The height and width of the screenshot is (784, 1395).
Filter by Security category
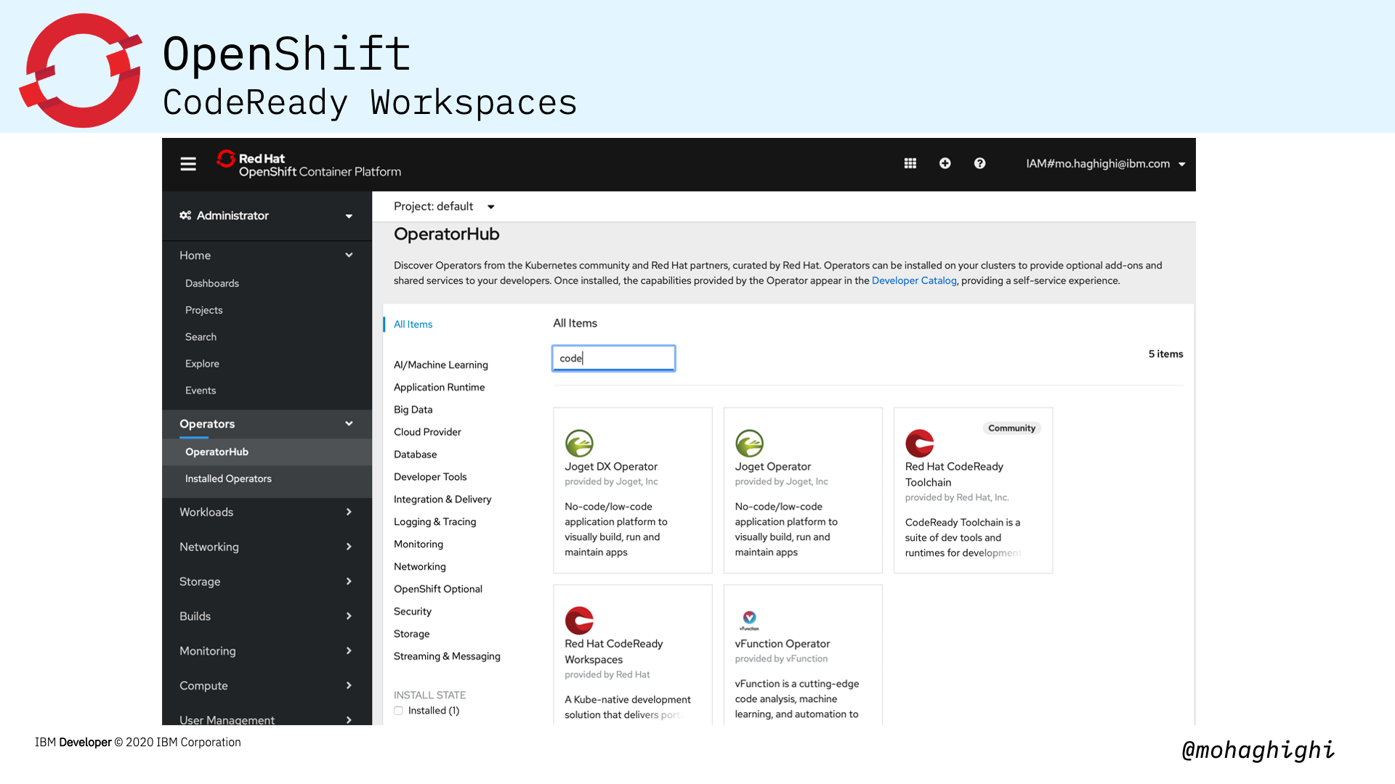(x=413, y=612)
